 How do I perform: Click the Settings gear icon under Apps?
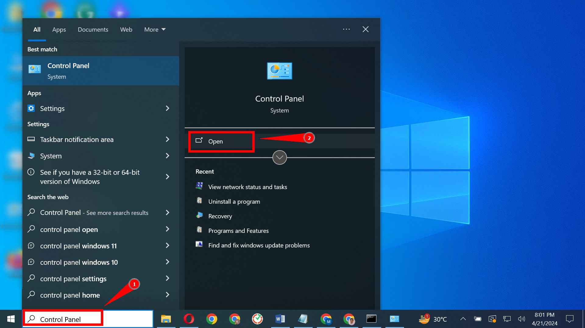click(x=31, y=108)
